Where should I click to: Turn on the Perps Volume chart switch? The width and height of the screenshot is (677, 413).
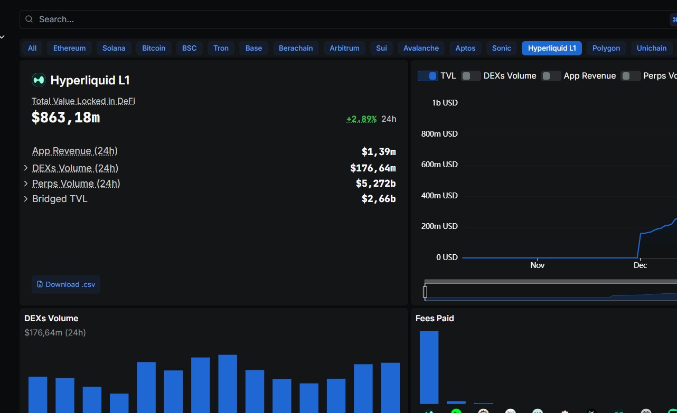coord(631,76)
